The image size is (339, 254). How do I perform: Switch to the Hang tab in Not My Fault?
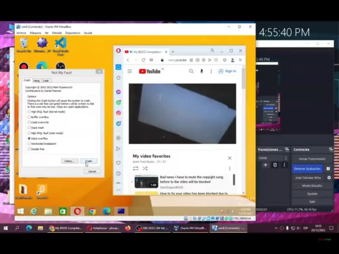[36, 81]
